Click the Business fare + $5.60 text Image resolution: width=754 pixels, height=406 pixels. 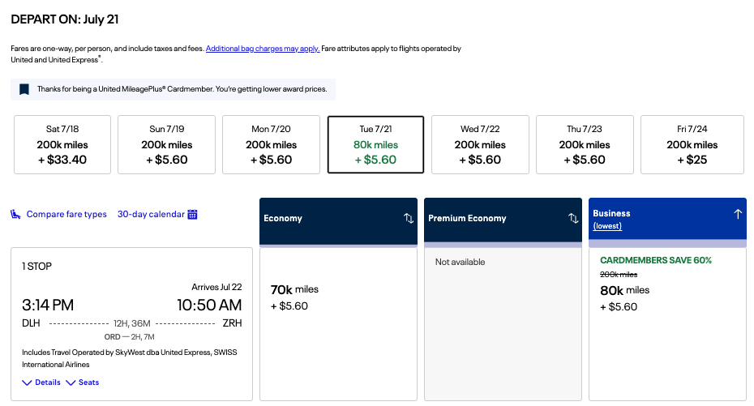click(x=619, y=306)
